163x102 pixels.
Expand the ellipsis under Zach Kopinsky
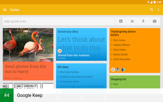[x=114, y=64]
